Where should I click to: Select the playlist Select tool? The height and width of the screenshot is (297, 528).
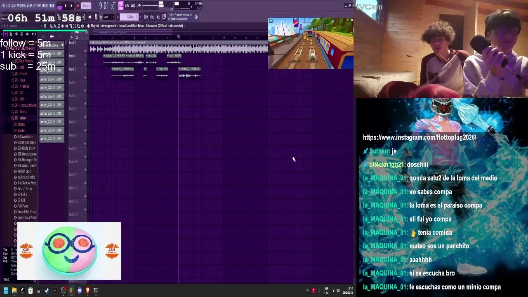click(75, 26)
